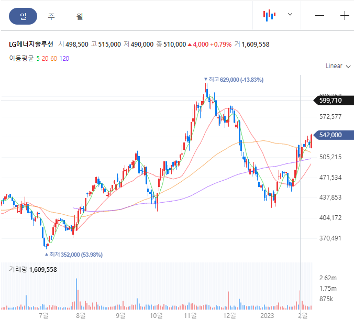Click the high price 515,000 value

(109, 44)
